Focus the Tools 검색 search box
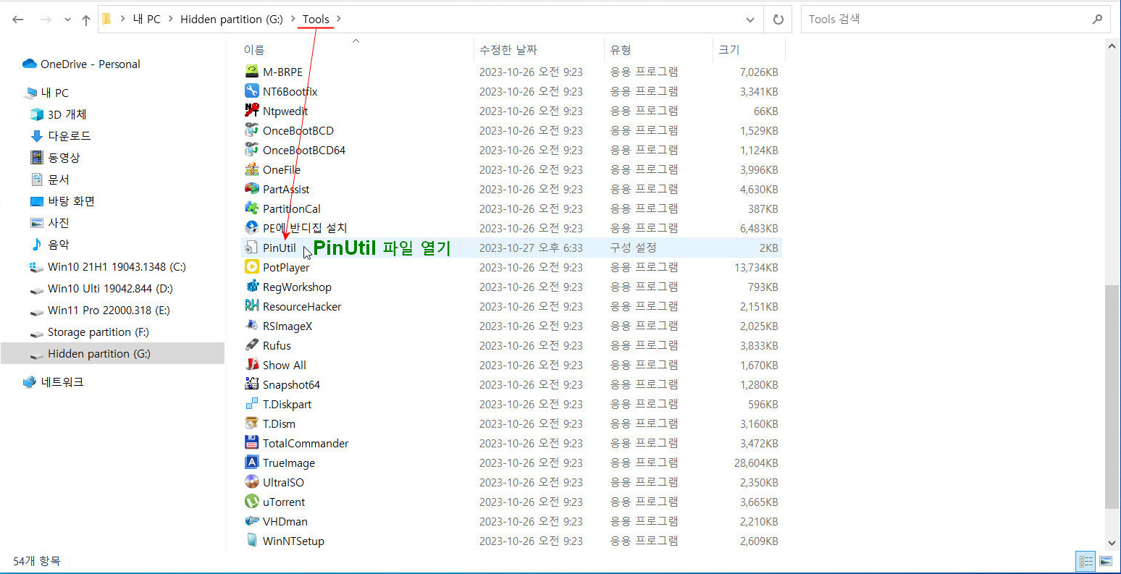 coord(956,20)
